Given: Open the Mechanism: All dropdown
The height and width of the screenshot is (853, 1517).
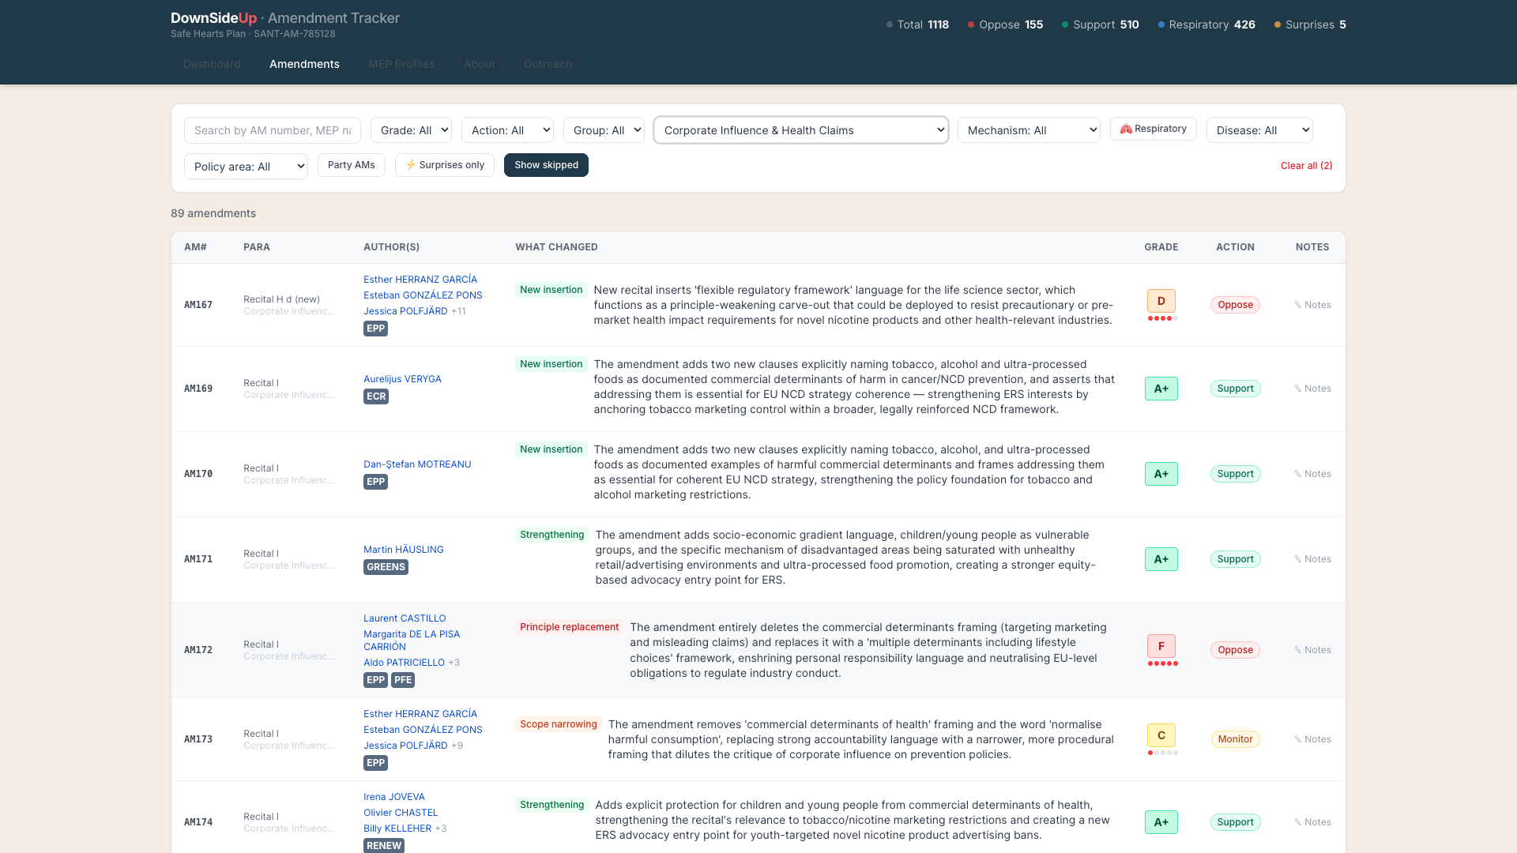Looking at the screenshot, I should (x=1029, y=130).
